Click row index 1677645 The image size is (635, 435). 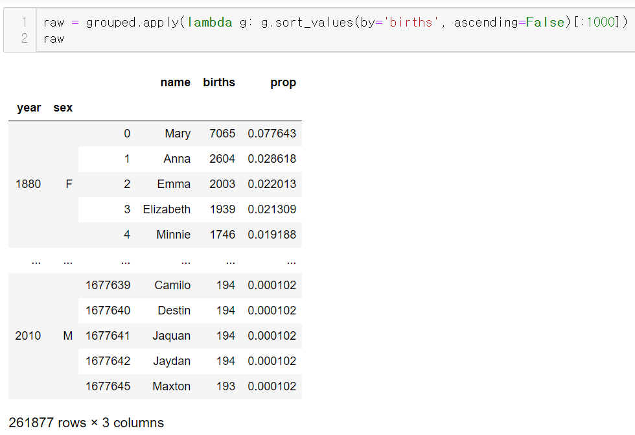click(x=108, y=386)
